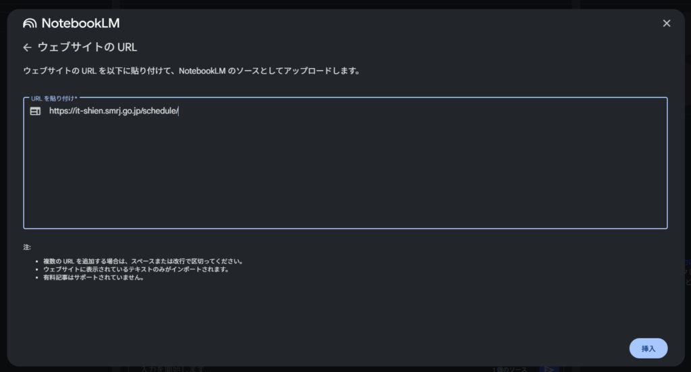This screenshot has height=372, width=691.
Task: Click the send arrow button behind the dialog
Action: click(x=549, y=369)
